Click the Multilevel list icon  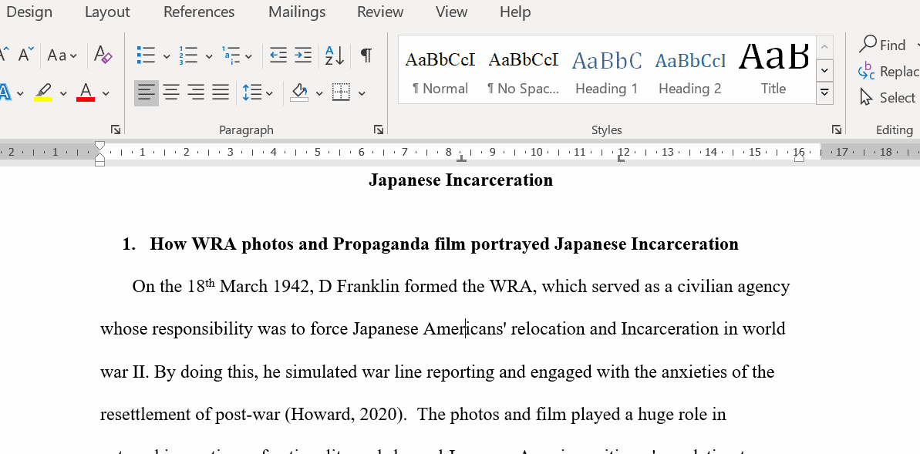click(231, 55)
